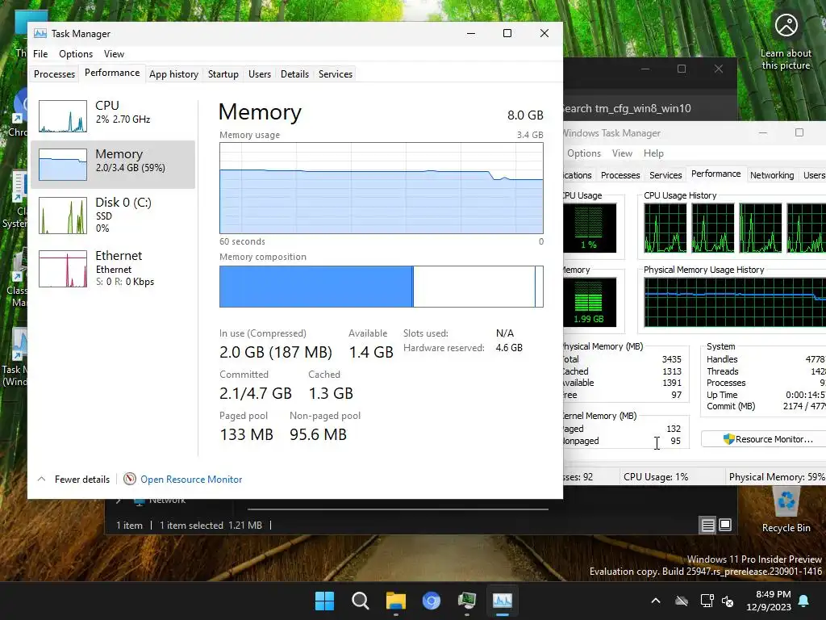Open the Chromium browser taskbar icon

(432, 601)
